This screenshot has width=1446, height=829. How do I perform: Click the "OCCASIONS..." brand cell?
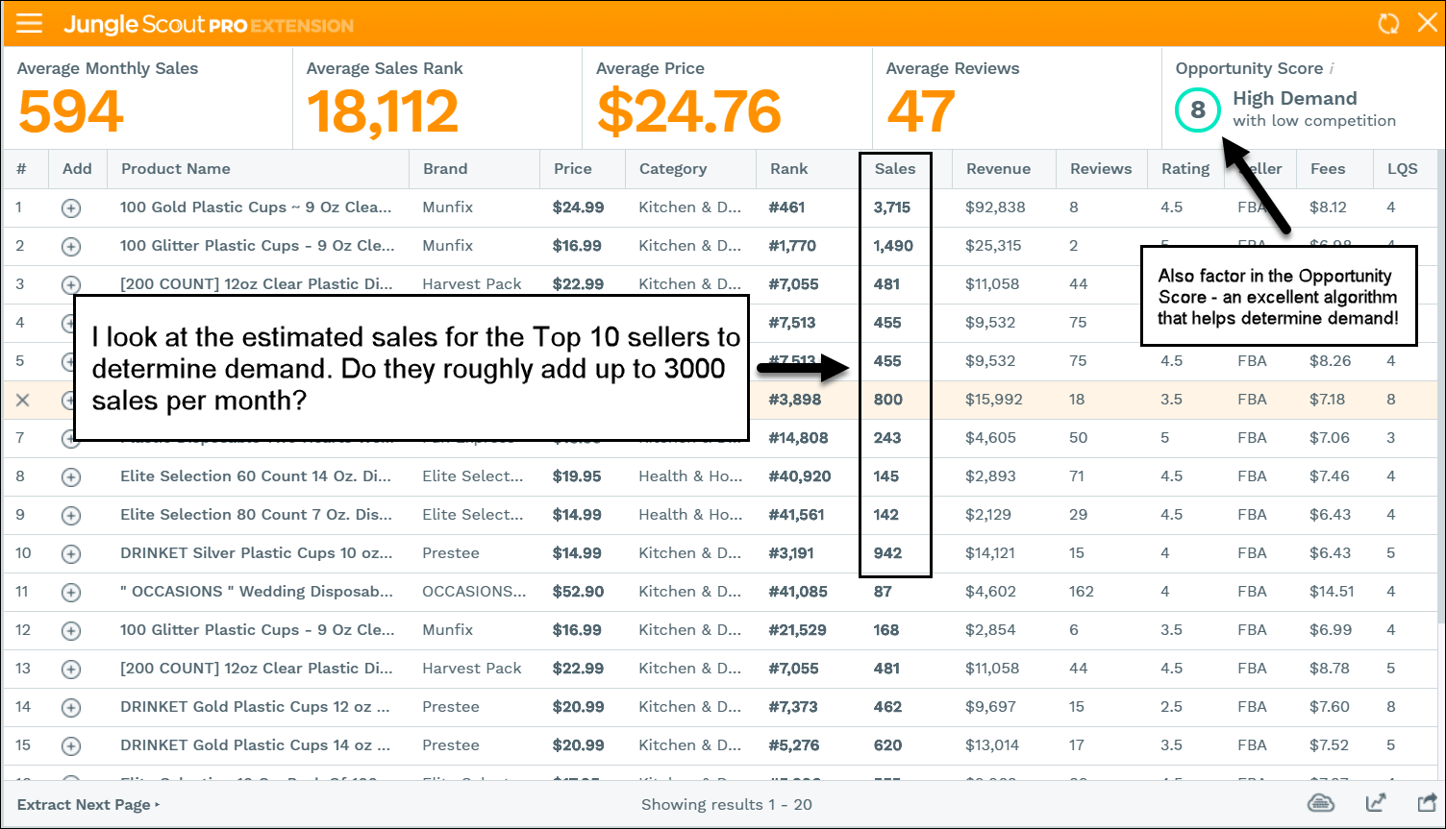tap(474, 592)
